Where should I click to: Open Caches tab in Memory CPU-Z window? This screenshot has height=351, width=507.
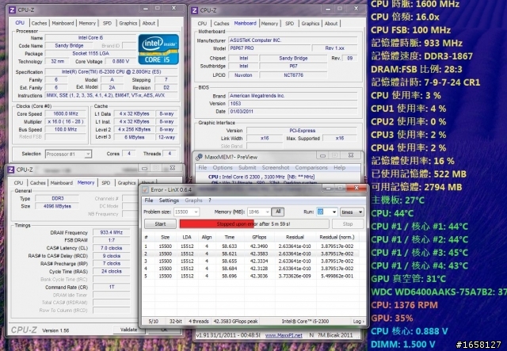pyautogui.click(x=37, y=183)
